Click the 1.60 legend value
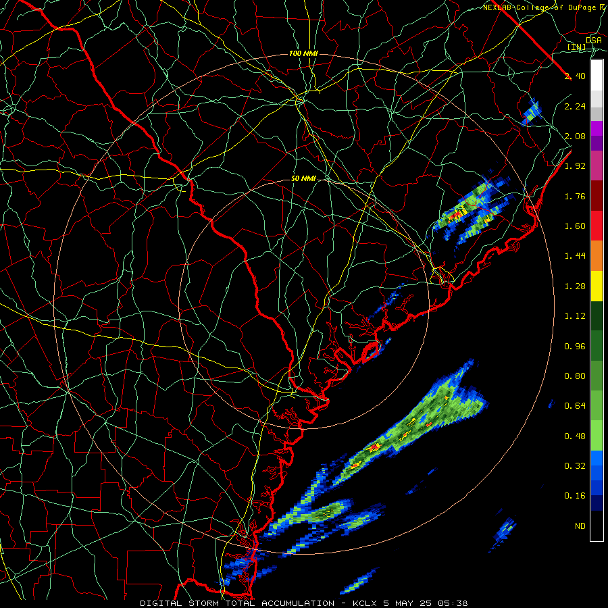This screenshot has height=608, width=608. pos(575,226)
